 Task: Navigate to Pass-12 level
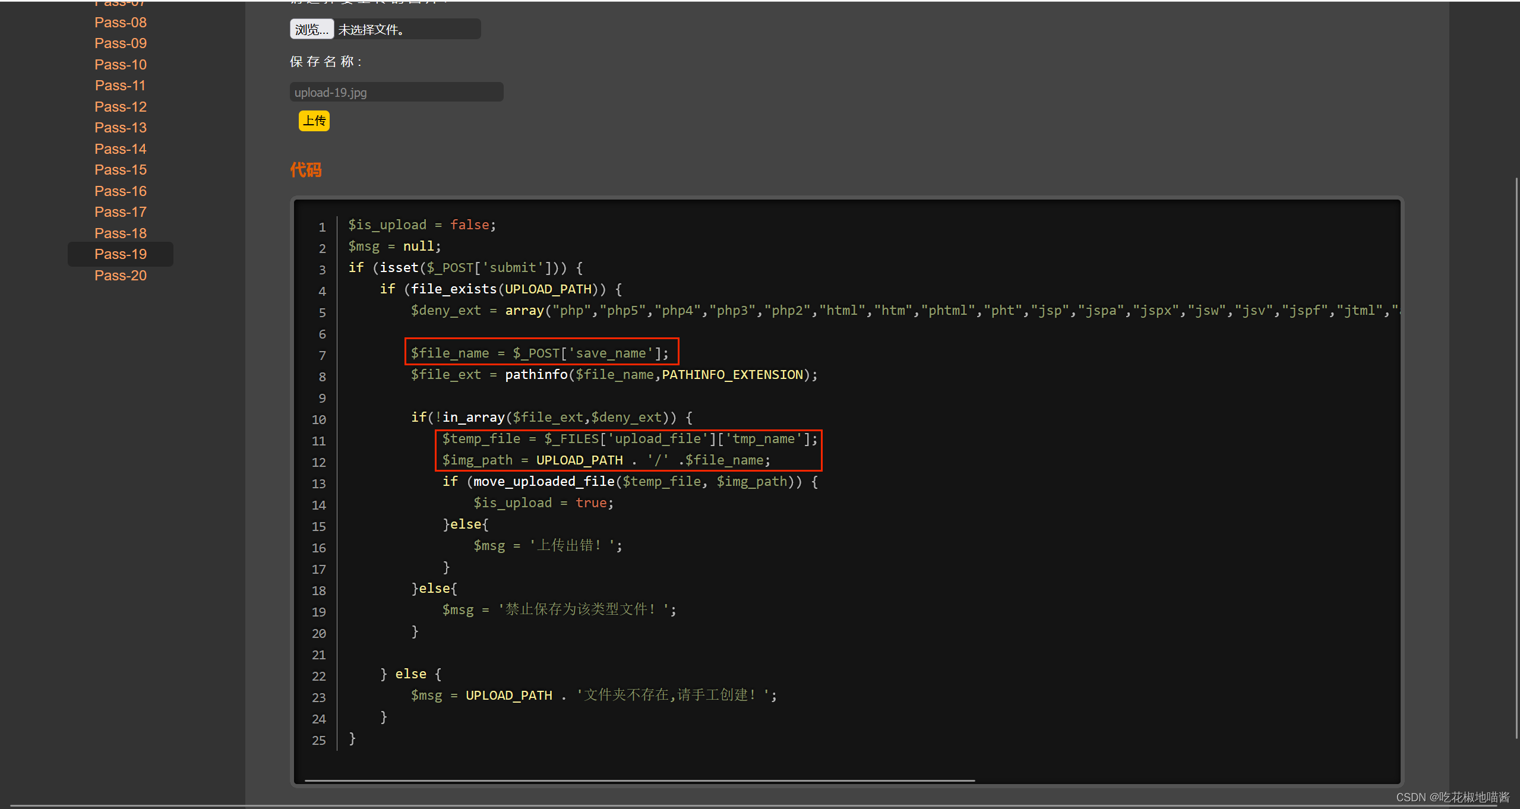pyautogui.click(x=120, y=107)
